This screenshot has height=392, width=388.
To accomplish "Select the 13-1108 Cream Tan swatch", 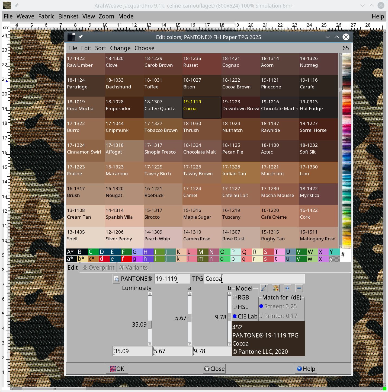I will (85, 216).
